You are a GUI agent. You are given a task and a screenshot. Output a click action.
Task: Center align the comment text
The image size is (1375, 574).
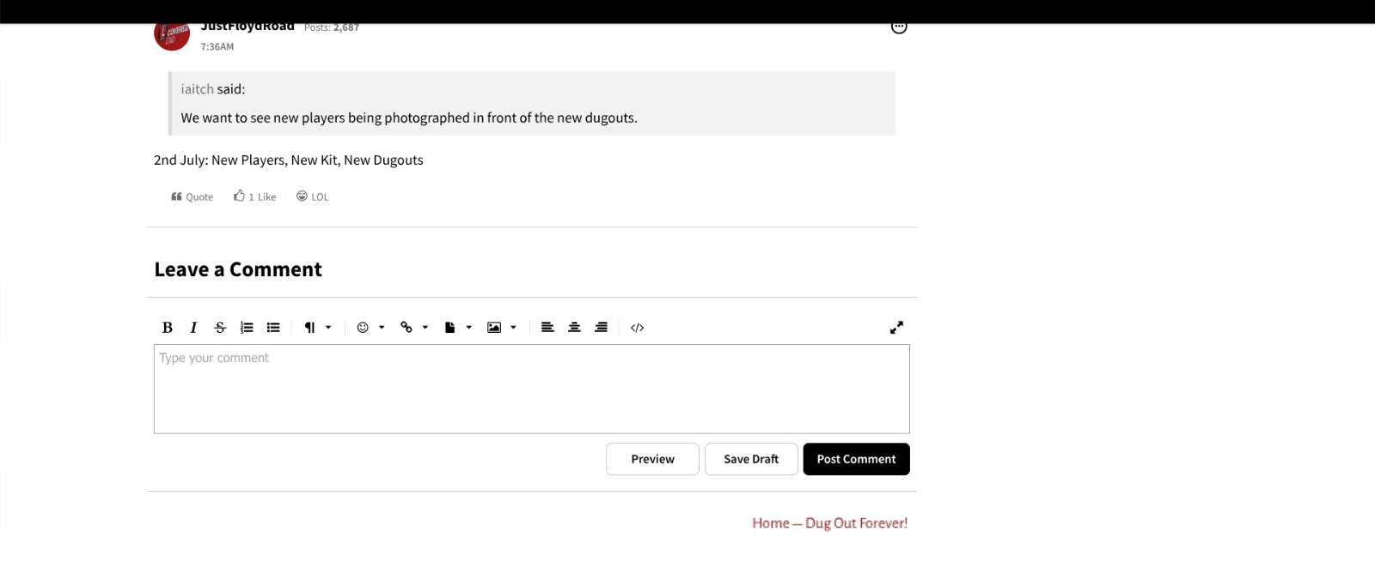pyautogui.click(x=574, y=328)
